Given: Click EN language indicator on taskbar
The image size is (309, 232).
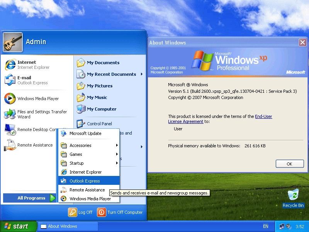Looking at the screenshot, I should (x=265, y=226).
